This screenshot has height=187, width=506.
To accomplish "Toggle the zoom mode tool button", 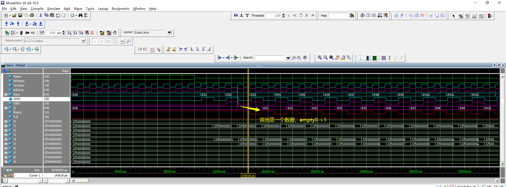I will pyautogui.click(x=460, y=16).
